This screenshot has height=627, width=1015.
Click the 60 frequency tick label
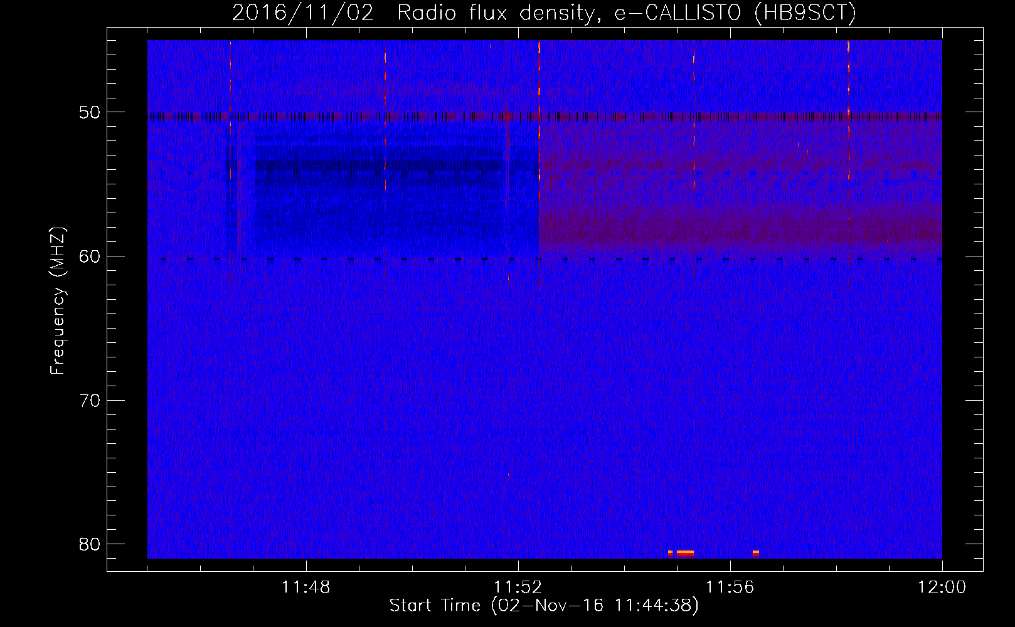(90, 256)
